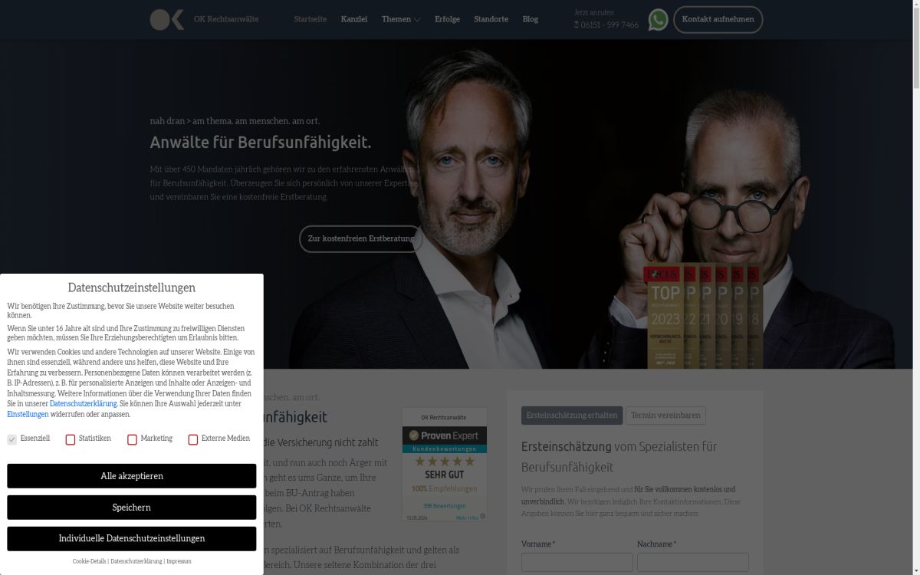Click the Vorname input field
920x575 pixels.
pyautogui.click(x=577, y=562)
